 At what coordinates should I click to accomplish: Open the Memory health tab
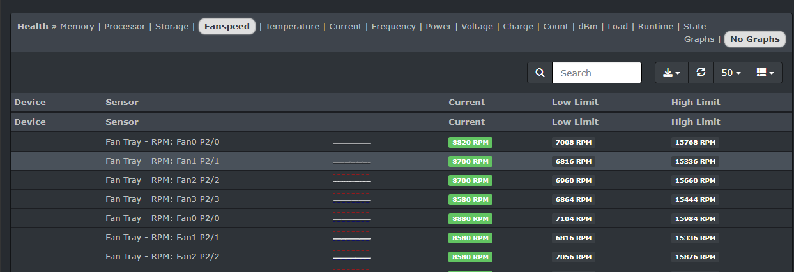pos(77,26)
